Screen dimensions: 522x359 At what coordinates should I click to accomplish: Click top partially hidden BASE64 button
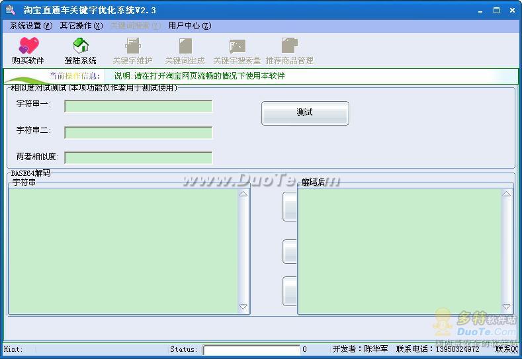pos(290,207)
